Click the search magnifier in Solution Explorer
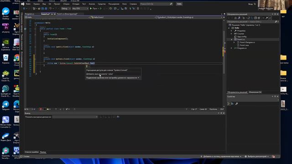This screenshot has width=292, height=164. (276, 22)
